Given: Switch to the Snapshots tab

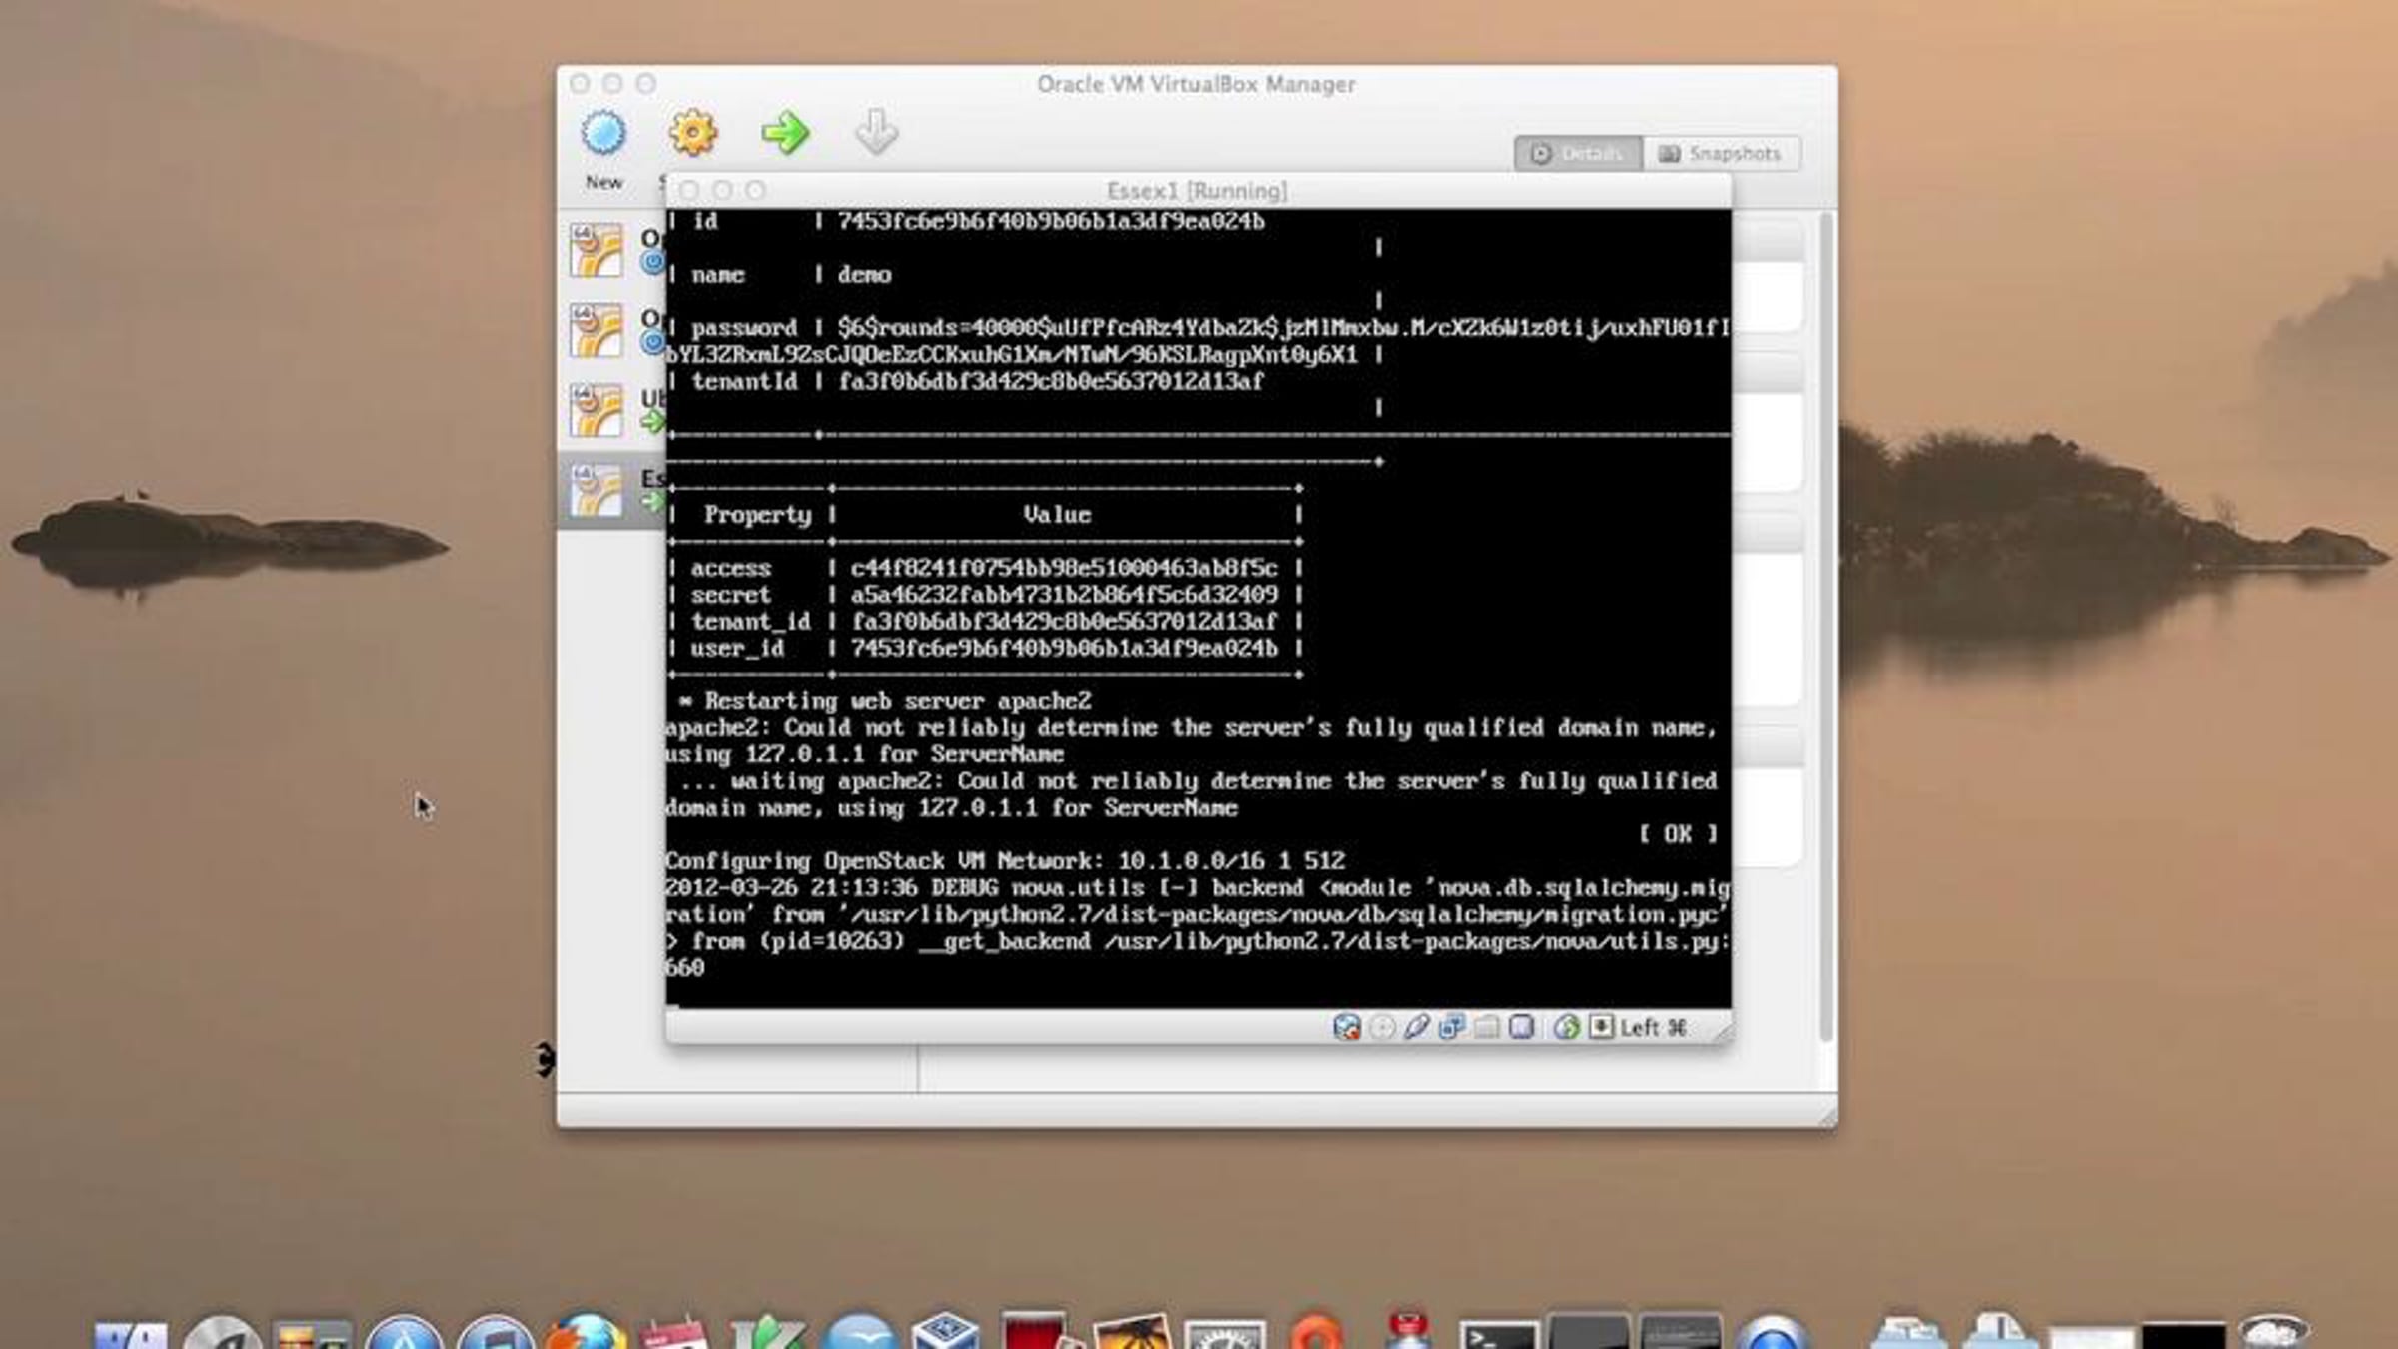Looking at the screenshot, I should coord(1721,153).
